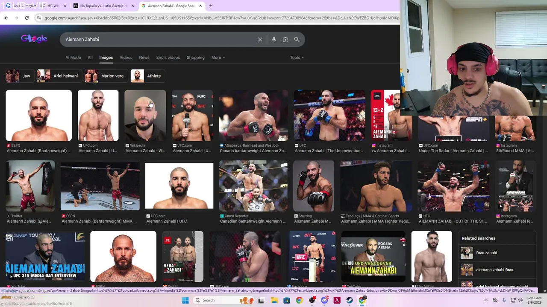Image resolution: width=547 pixels, height=307 pixels.
Task: Clear the search box with the X icon
Action: click(x=260, y=39)
